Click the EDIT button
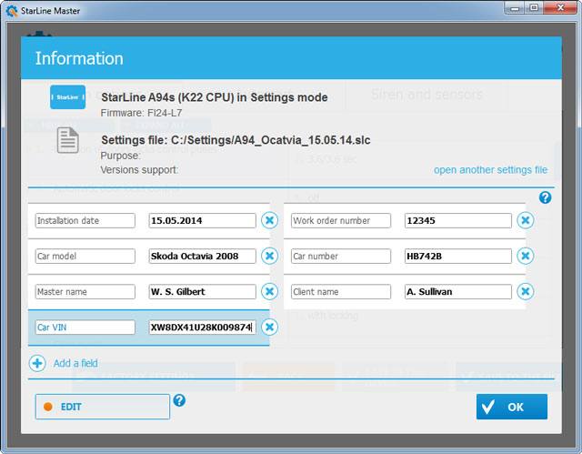This screenshot has height=454, width=582. click(103, 407)
